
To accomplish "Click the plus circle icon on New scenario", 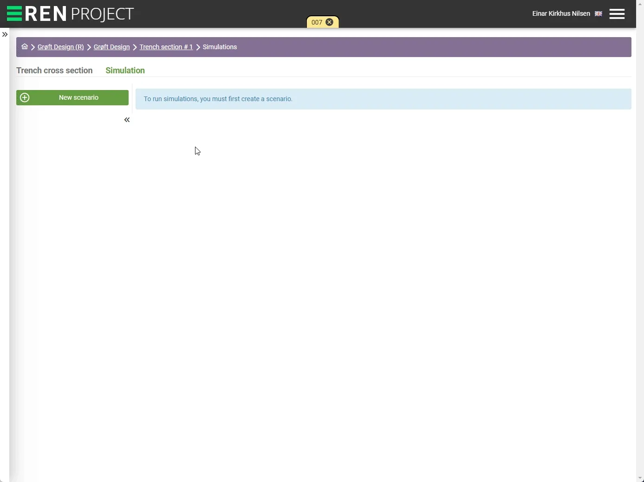I will click(25, 97).
